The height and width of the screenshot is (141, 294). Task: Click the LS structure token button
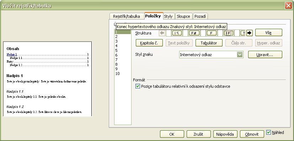click(x=177, y=33)
